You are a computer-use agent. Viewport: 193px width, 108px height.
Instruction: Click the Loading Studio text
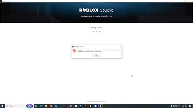(96, 28)
